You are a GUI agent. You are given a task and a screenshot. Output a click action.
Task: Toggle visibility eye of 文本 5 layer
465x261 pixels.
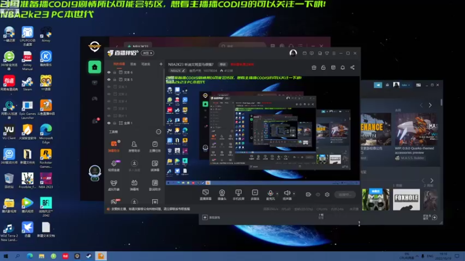point(109,79)
